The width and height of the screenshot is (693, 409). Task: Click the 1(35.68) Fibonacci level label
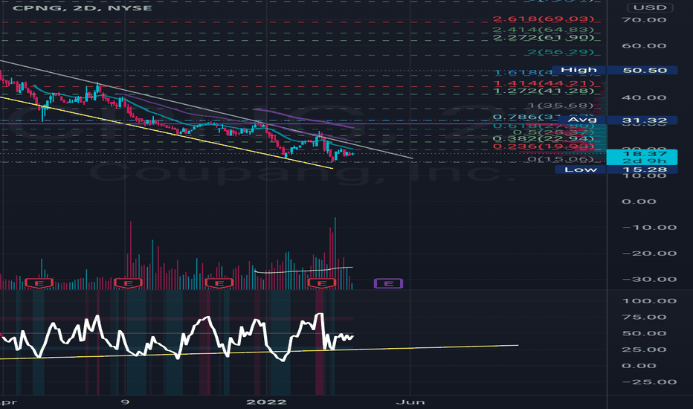[x=561, y=106]
